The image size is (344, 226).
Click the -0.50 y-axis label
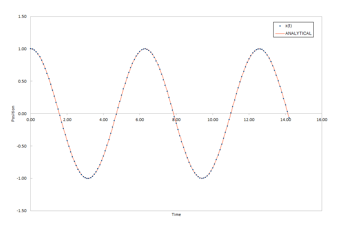click(22, 146)
